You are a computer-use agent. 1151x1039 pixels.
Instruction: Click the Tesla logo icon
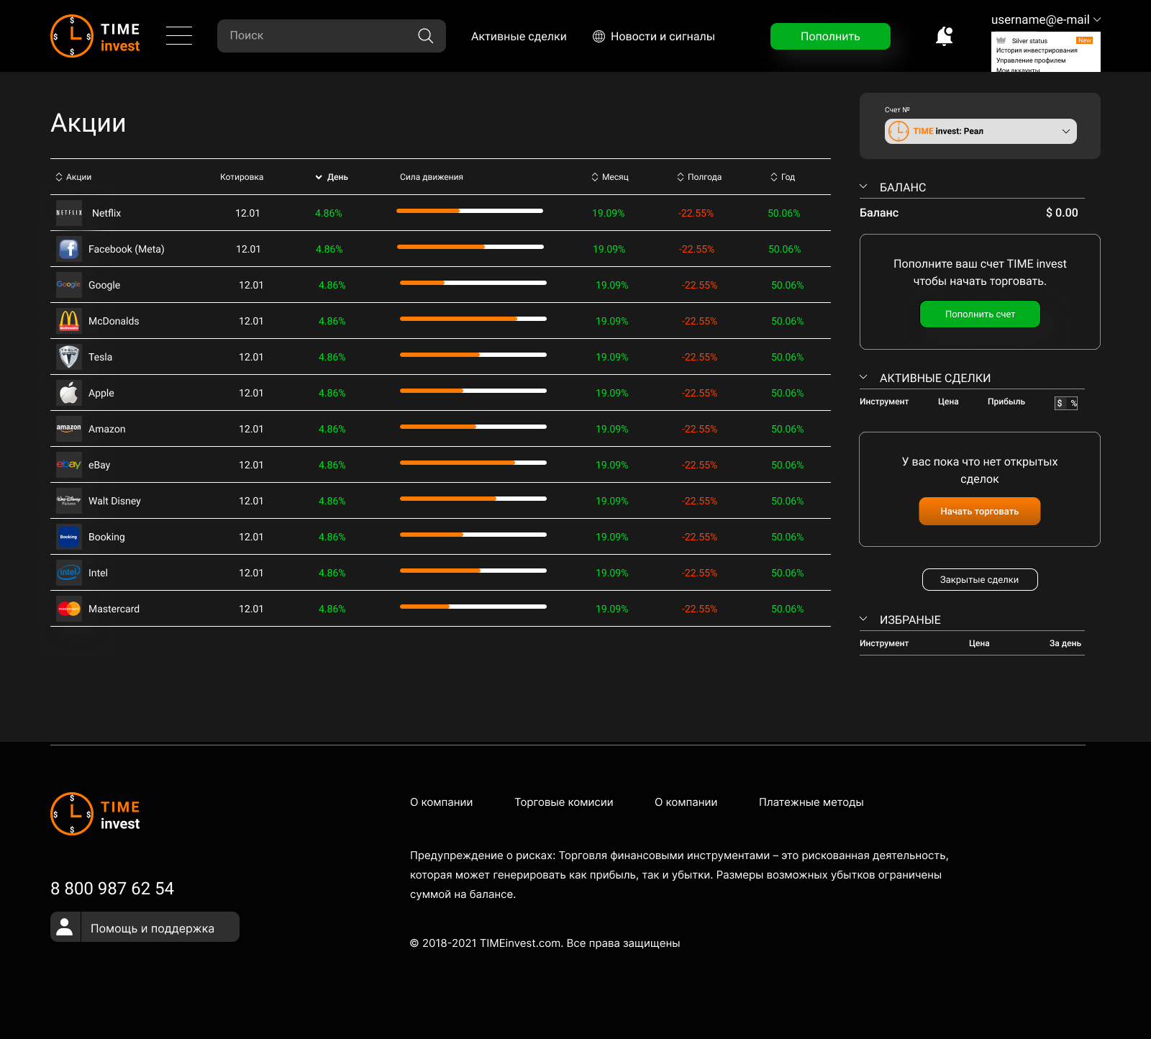point(69,357)
